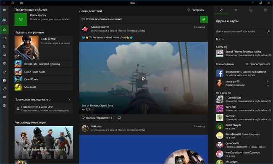Go to the Home feed icon

[4, 29]
